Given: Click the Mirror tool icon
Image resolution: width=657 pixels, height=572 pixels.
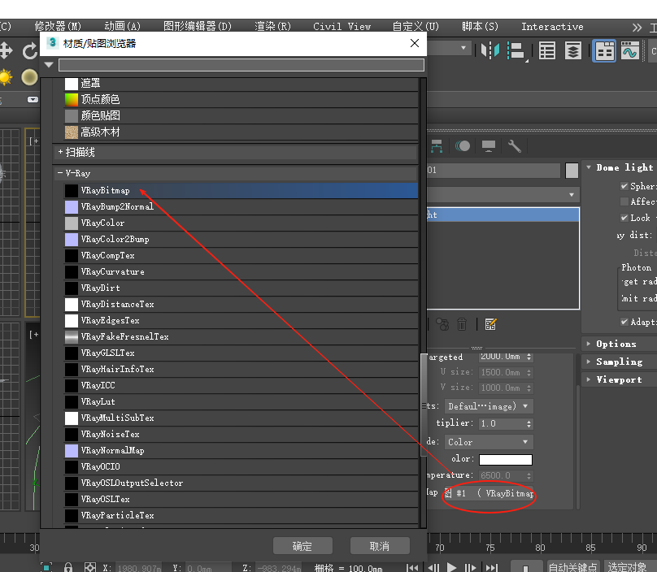Looking at the screenshot, I should (489, 50).
